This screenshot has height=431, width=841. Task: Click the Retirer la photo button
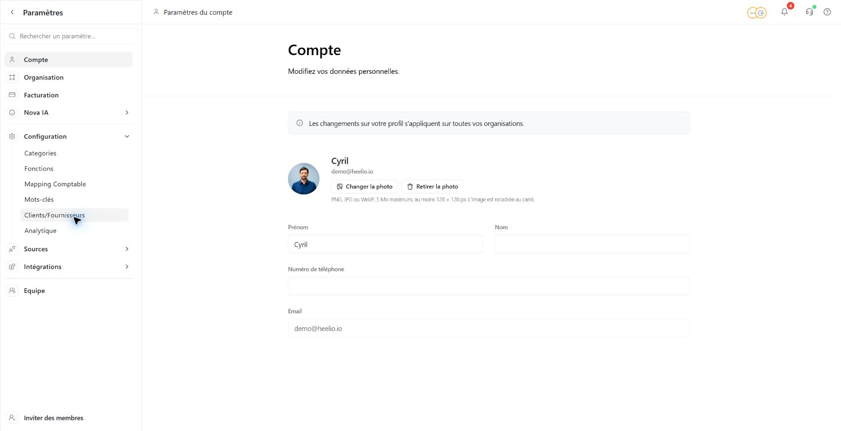point(433,186)
